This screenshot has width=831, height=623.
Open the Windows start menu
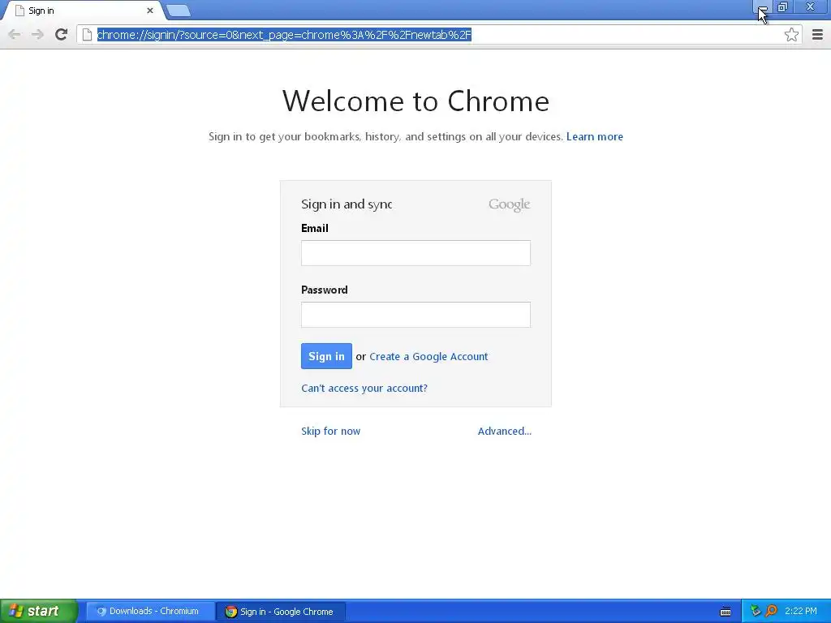(x=39, y=612)
